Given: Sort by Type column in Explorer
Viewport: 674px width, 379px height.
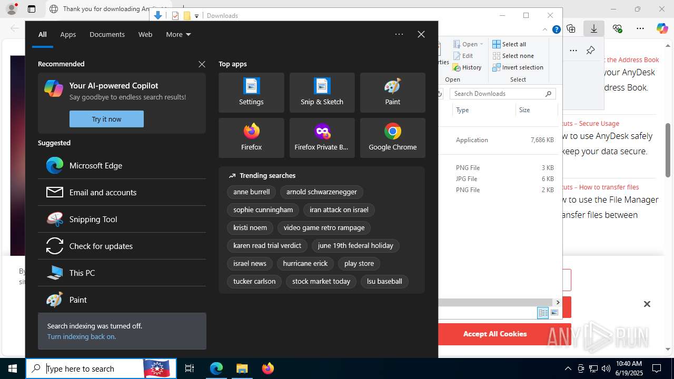Looking at the screenshot, I should point(483,110).
